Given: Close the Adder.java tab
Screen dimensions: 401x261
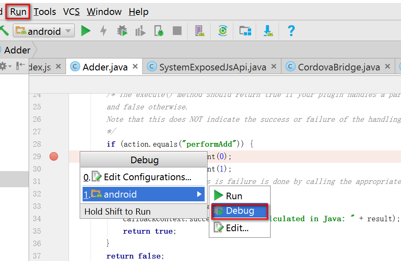Looking at the screenshot, I should [135, 66].
